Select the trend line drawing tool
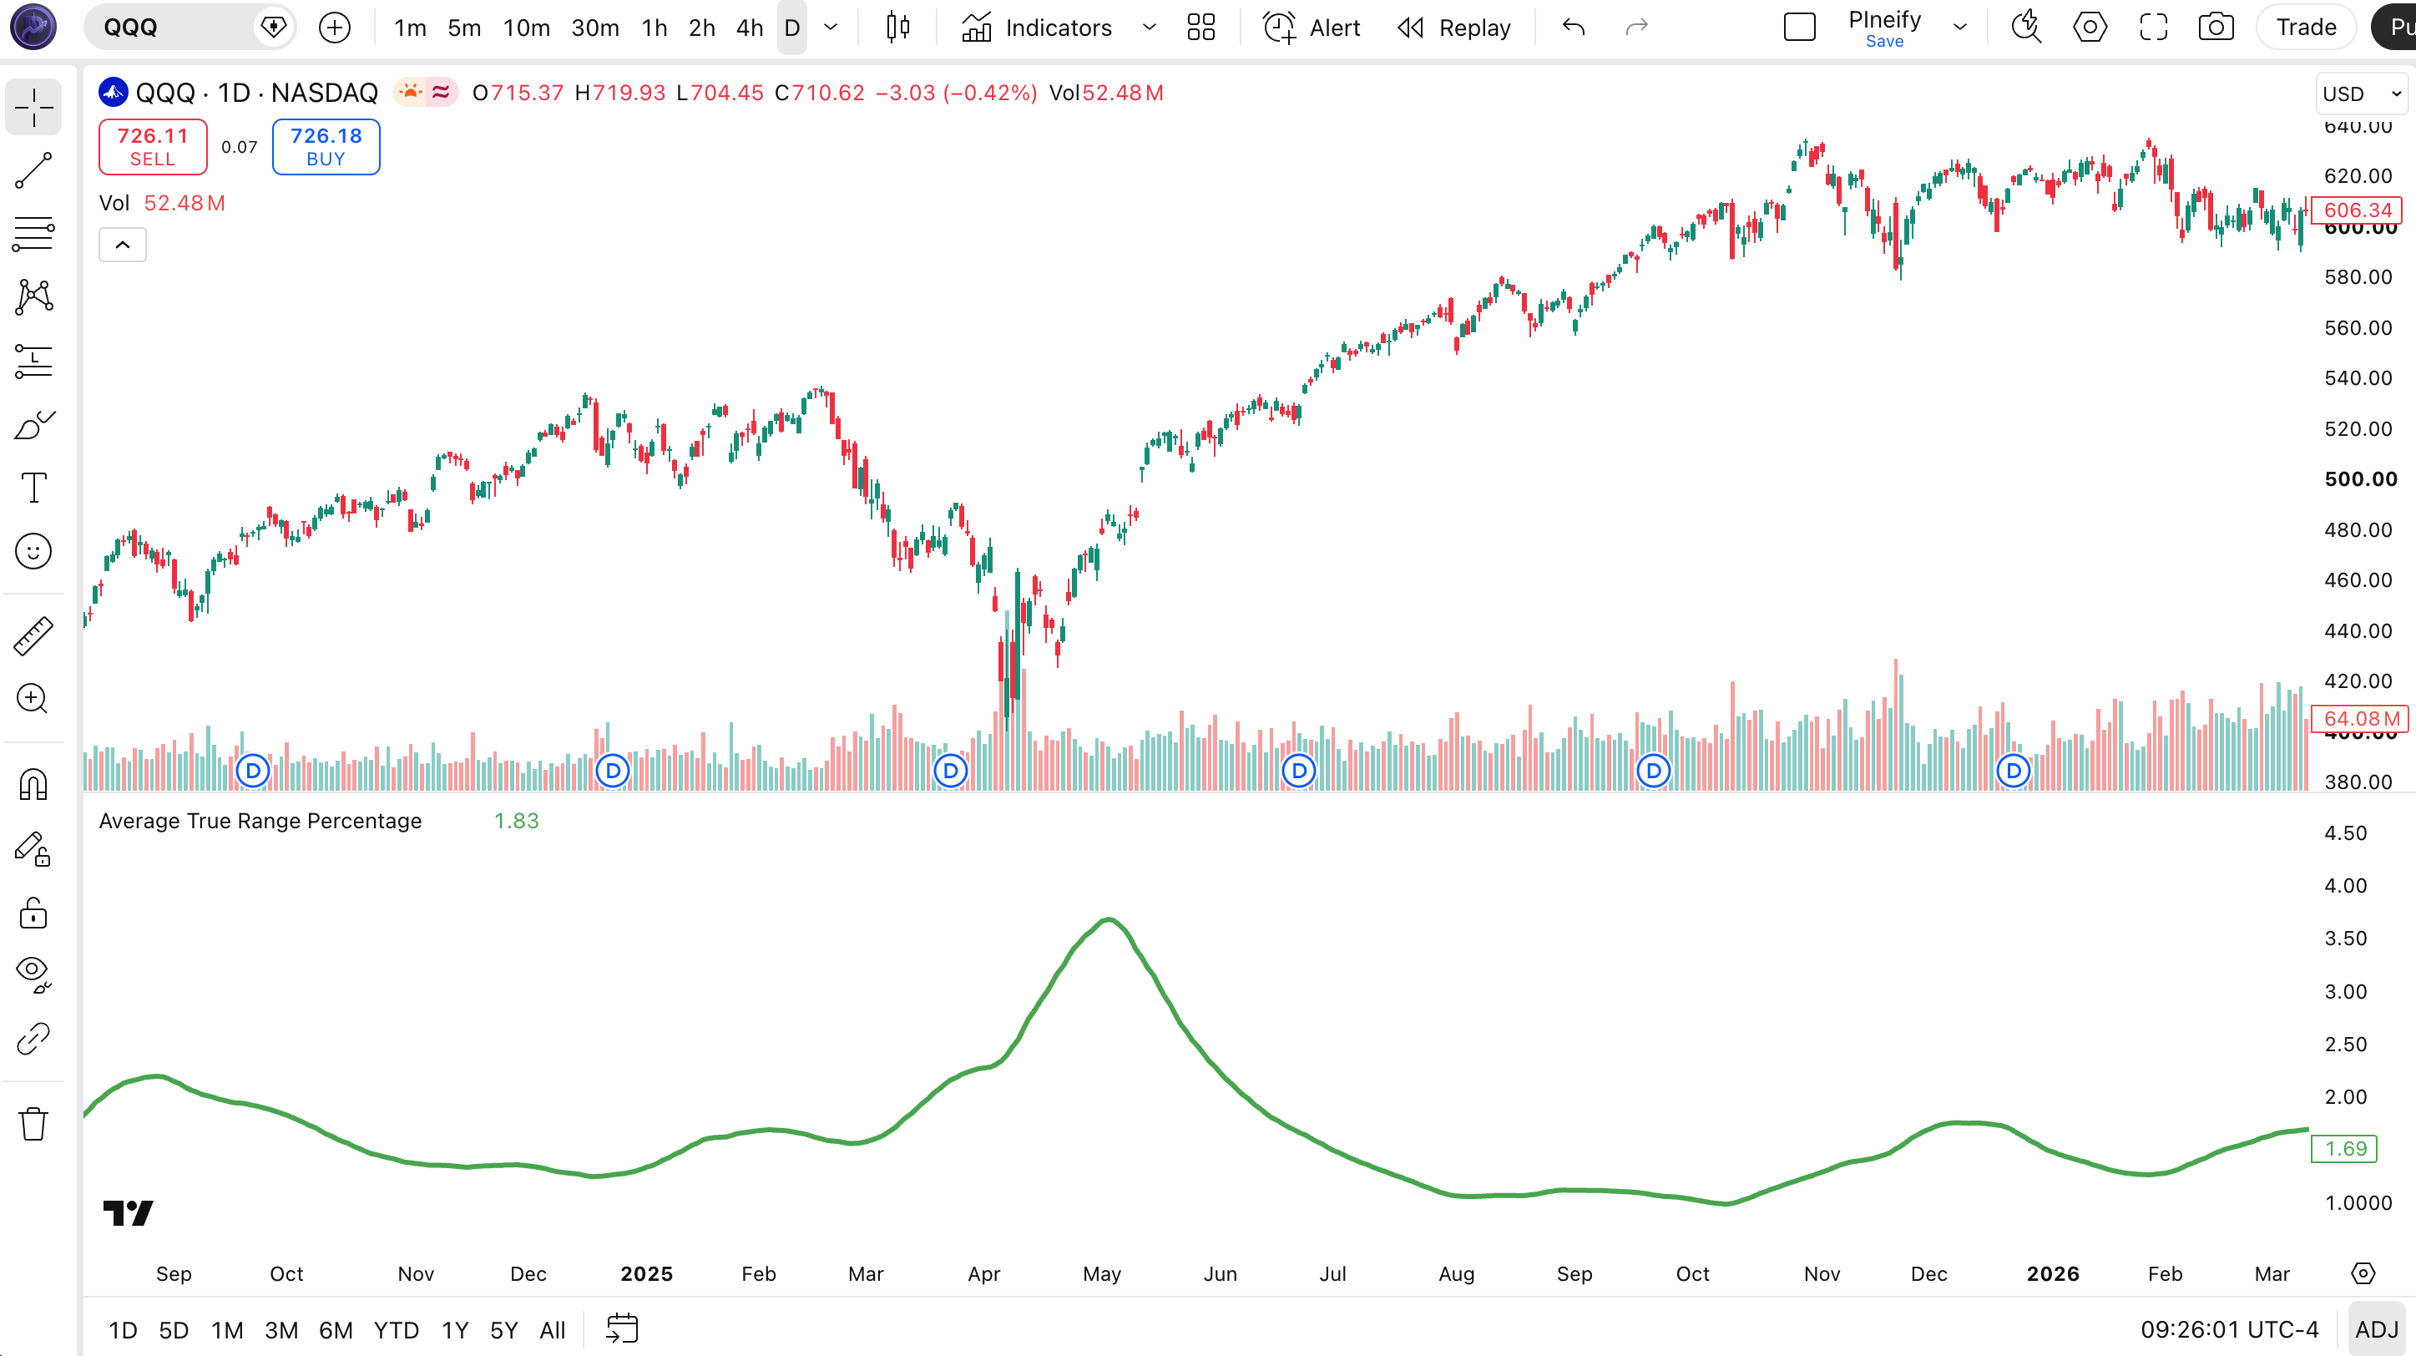This screenshot has width=2416, height=1356. pyautogui.click(x=33, y=170)
